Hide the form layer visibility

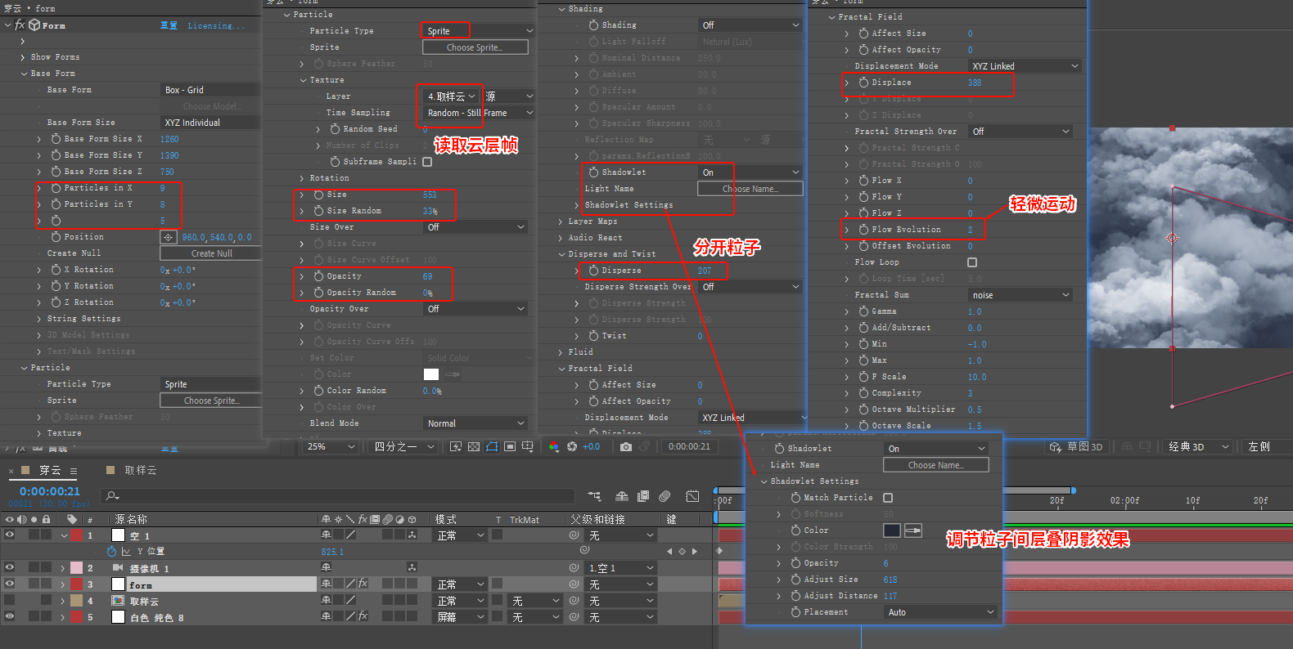pyautogui.click(x=10, y=584)
